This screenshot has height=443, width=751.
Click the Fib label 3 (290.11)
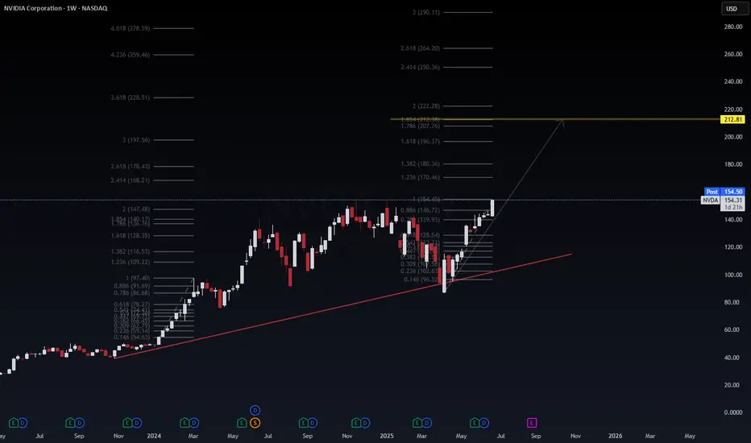click(425, 12)
